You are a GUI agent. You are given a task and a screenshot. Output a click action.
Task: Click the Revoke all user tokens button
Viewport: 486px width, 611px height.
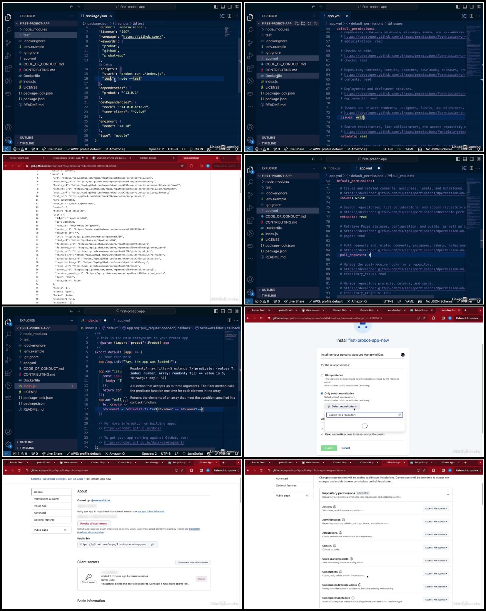tap(94, 524)
